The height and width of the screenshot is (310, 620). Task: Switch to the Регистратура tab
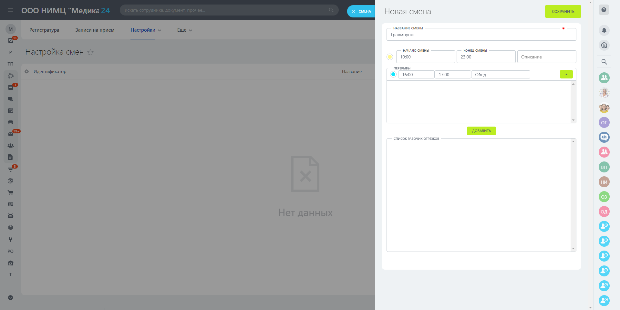[x=44, y=30]
